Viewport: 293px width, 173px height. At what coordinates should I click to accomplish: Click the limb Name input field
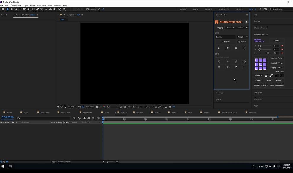tap(225, 37)
